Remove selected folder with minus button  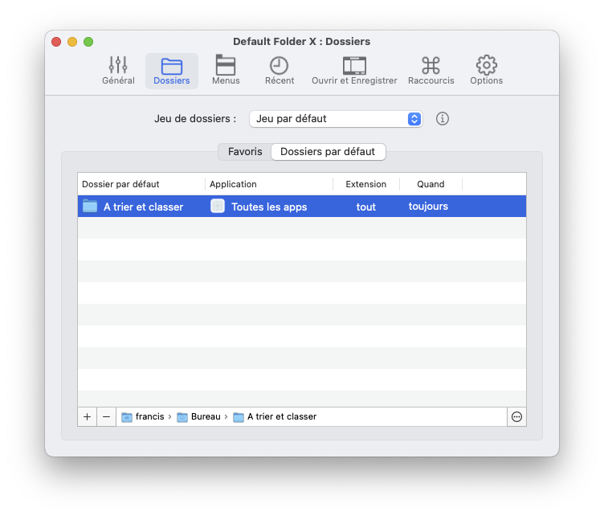click(x=107, y=416)
